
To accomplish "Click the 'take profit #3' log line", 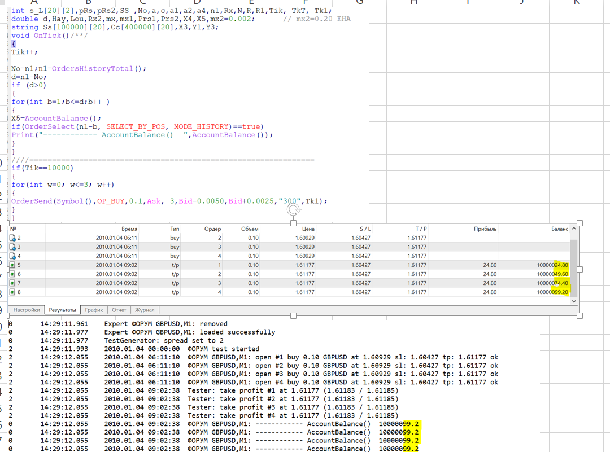I will 203,407.
